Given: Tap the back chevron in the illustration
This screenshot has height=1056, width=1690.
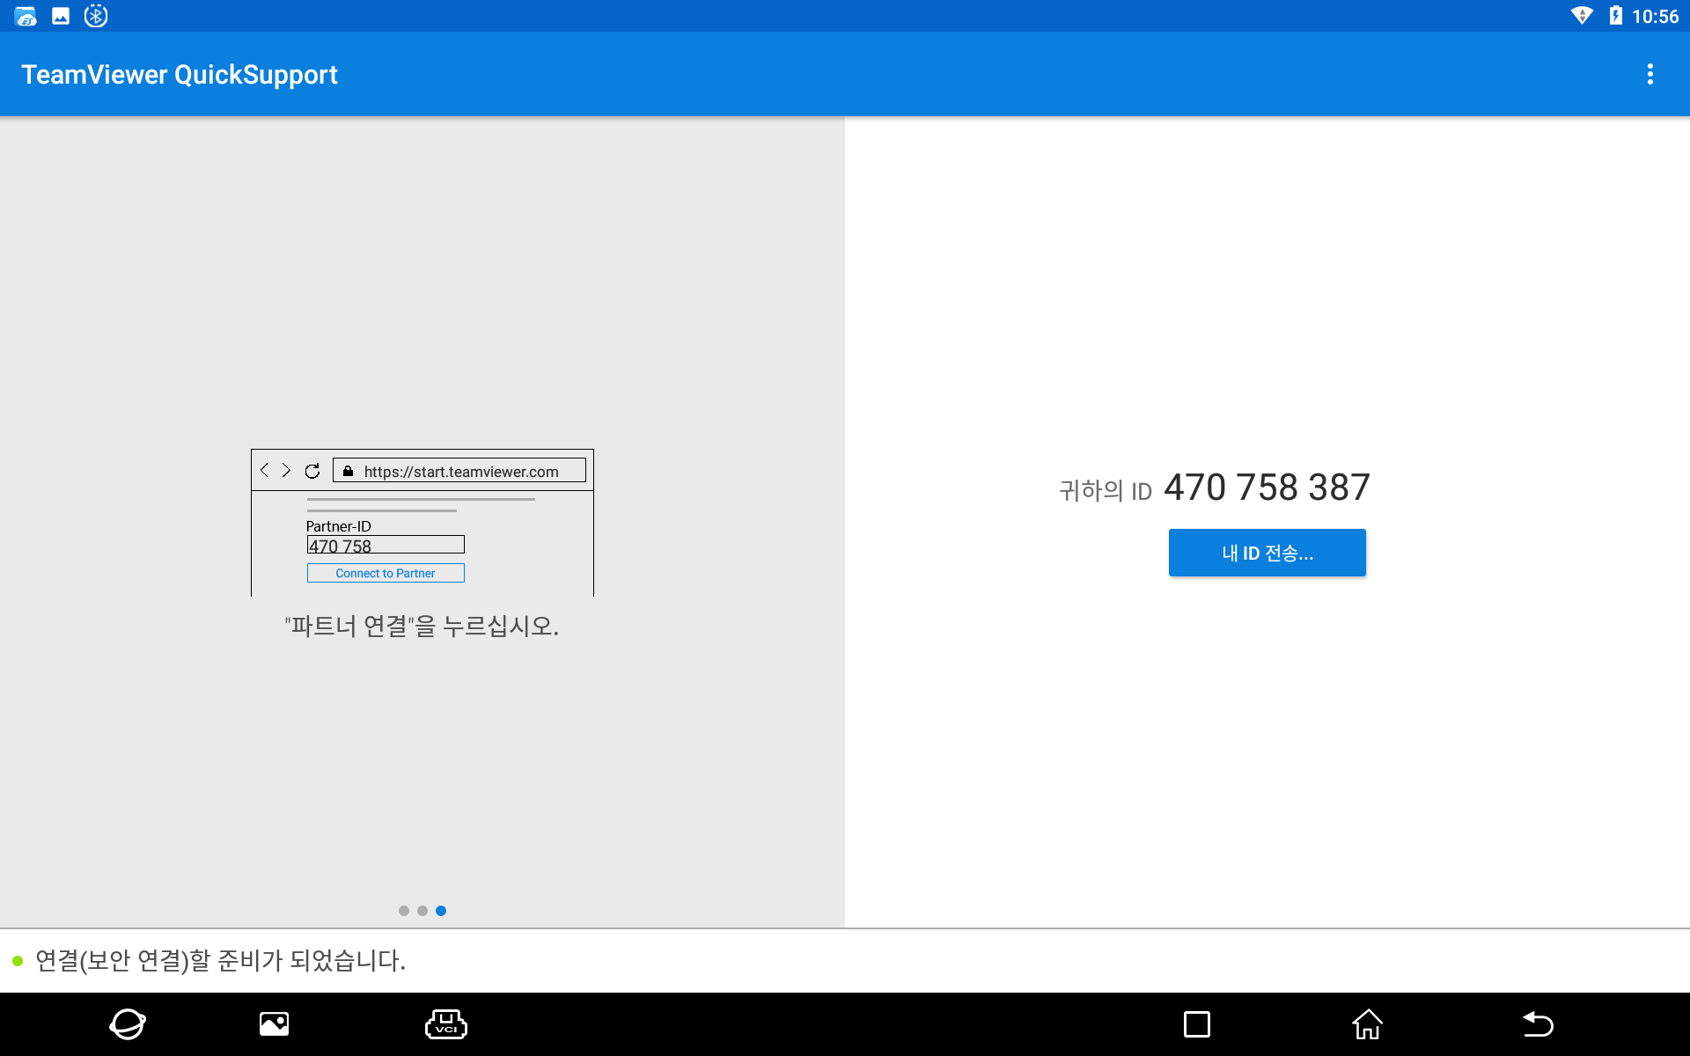Looking at the screenshot, I should [x=264, y=471].
